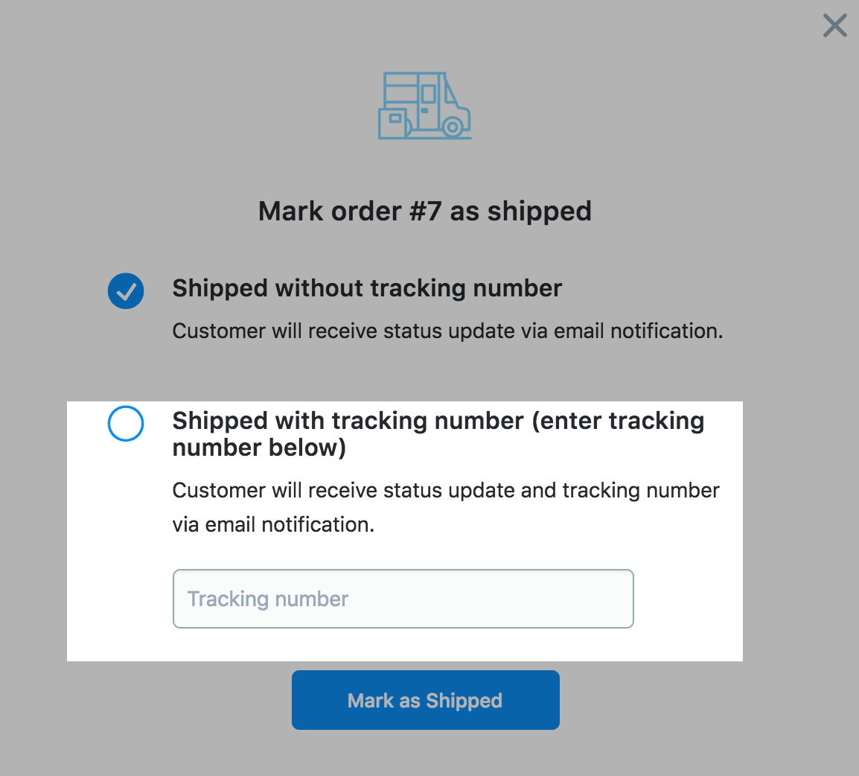Click the 'status update via email notification' description
859x776 pixels.
pyautogui.click(x=447, y=331)
